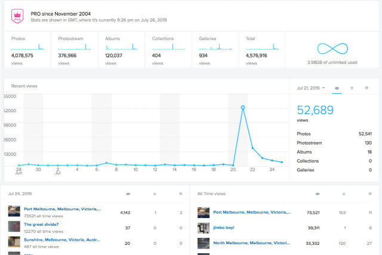The width and height of the screenshot is (382, 255).
Task: Select the eye views icon beside Jul 21 date
Action: [337, 88]
